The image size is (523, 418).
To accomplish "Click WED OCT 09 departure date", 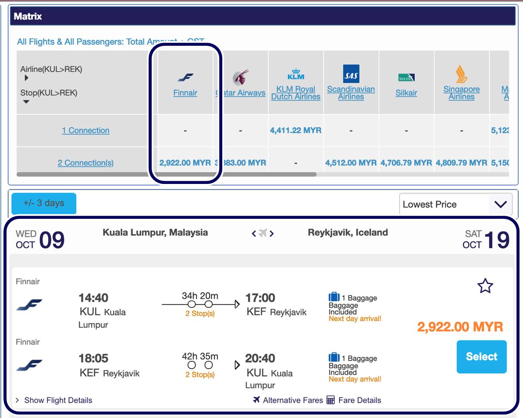I will coord(40,239).
